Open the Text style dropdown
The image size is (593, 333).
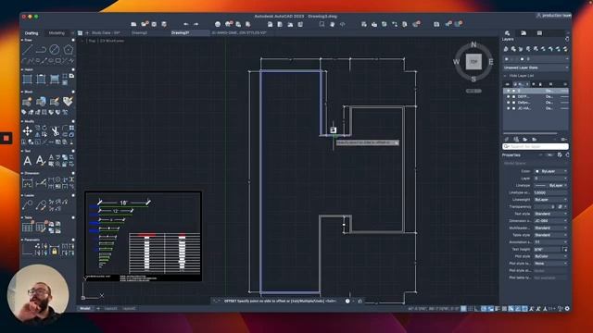550,214
